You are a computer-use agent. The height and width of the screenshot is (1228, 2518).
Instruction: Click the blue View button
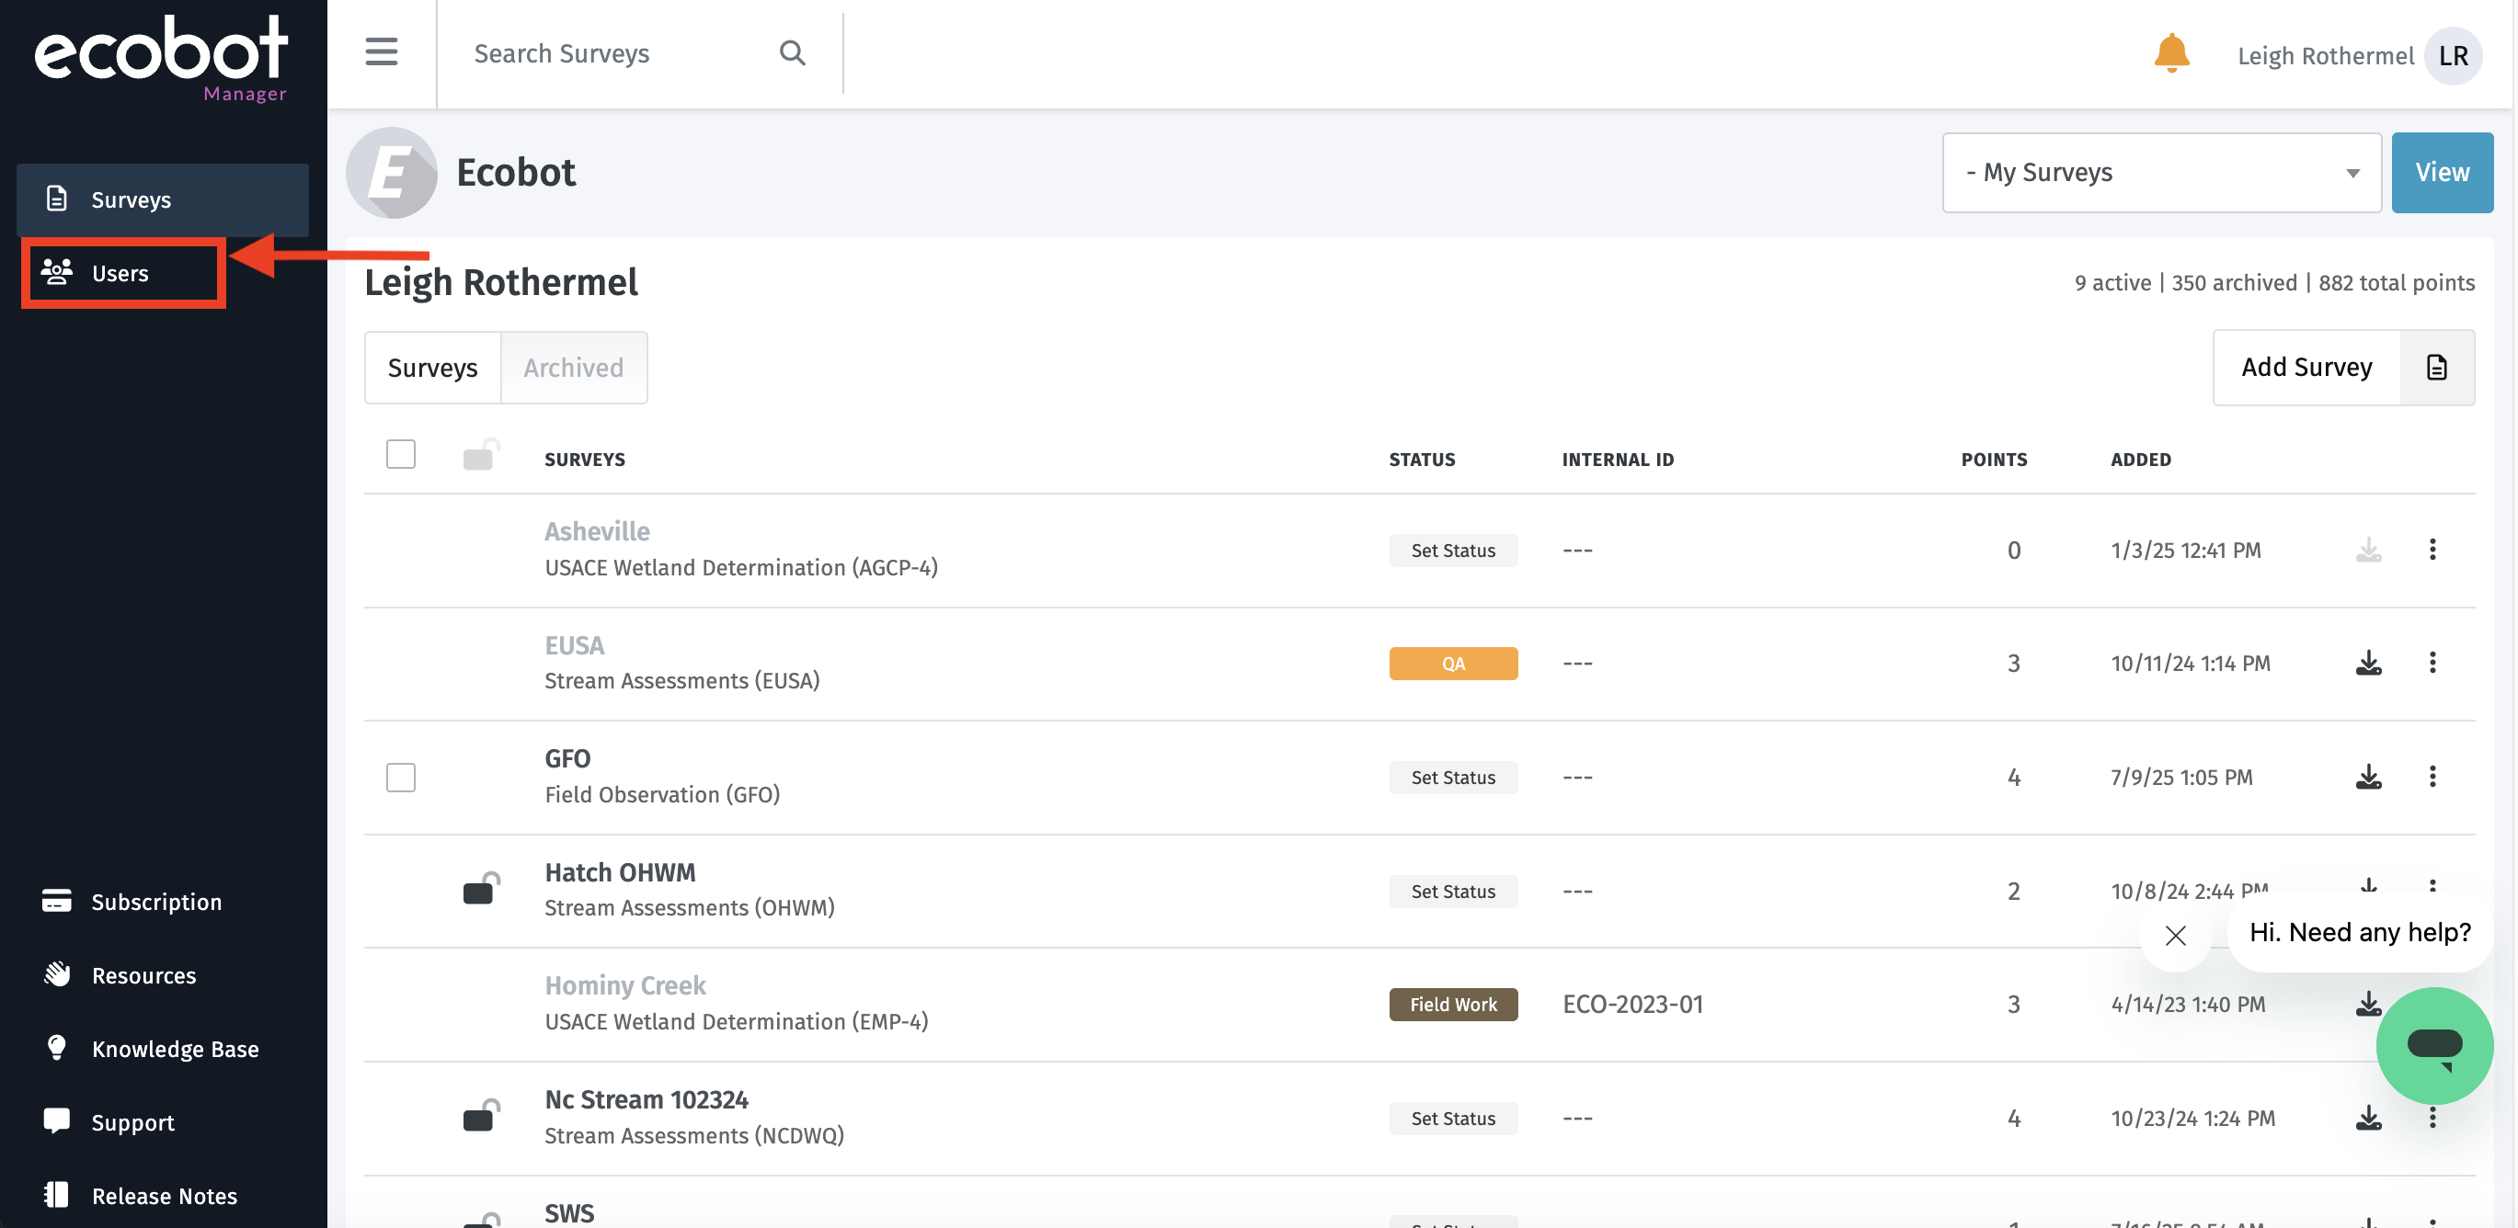pyautogui.click(x=2441, y=173)
